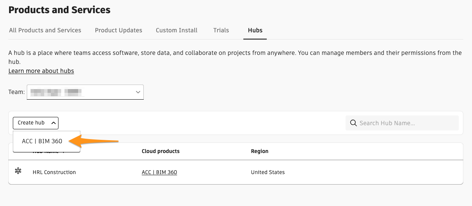Expand the Team dropdown chevron

[138, 92]
